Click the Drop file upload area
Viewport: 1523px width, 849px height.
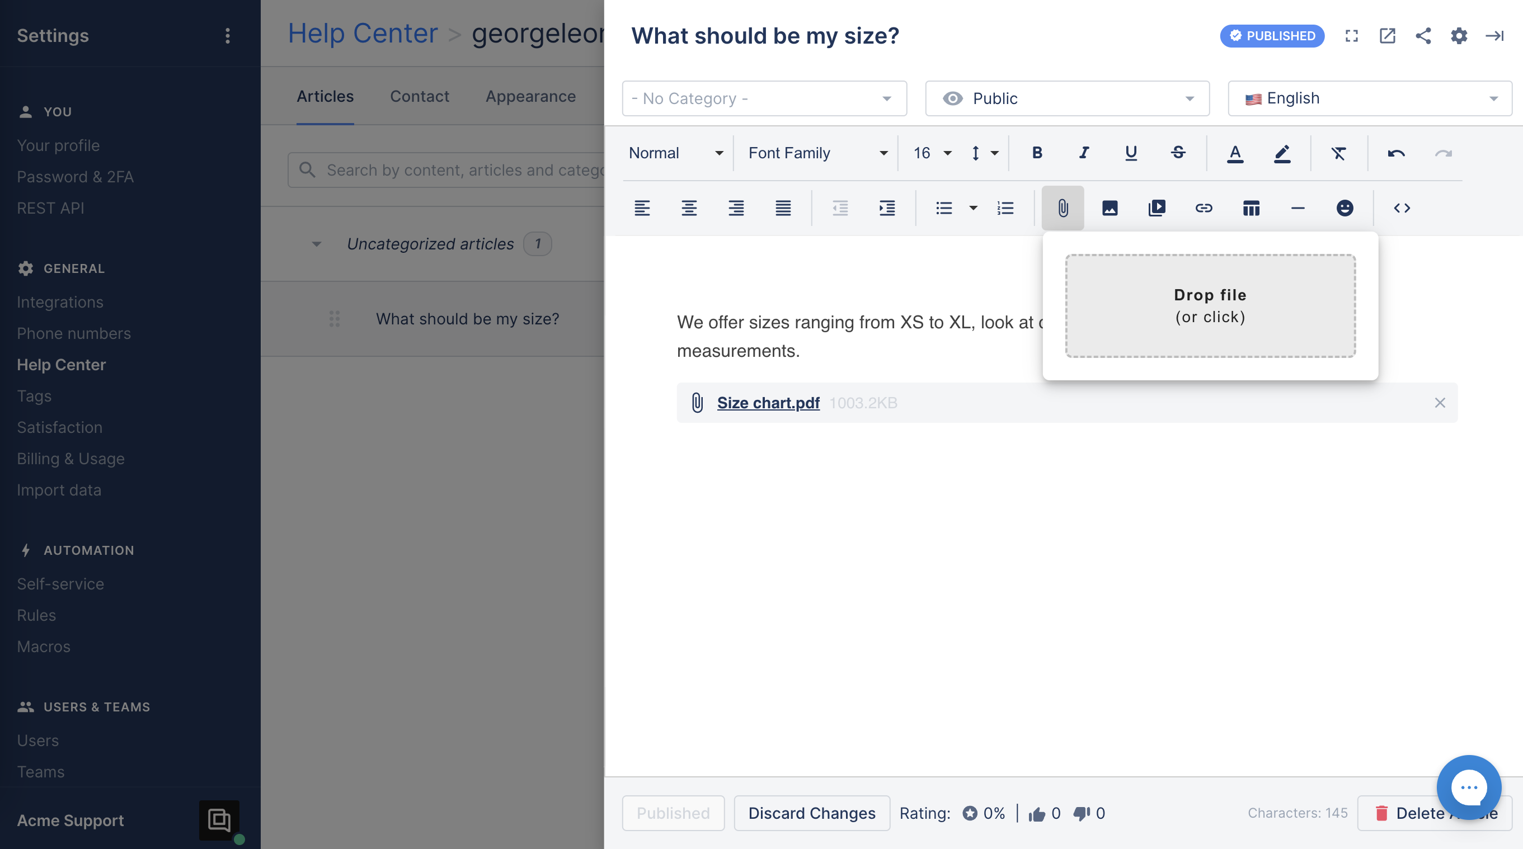pos(1210,305)
